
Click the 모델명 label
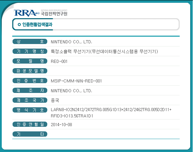coord(30,61)
